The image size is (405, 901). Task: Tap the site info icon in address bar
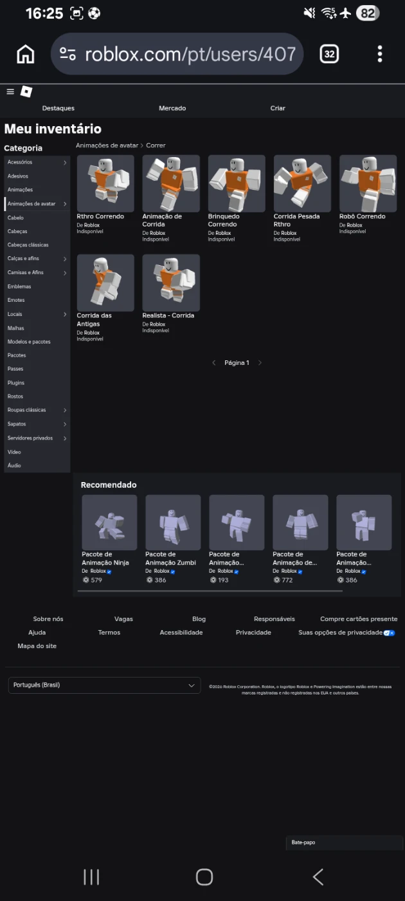(68, 55)
